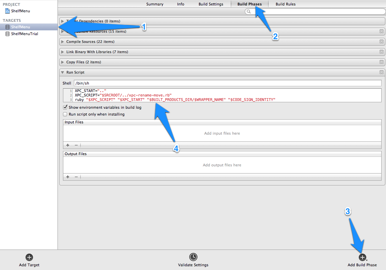Click the Validate Settings clock icon
386x270 pixels.
pyautogui.click(x=193, y=257)
